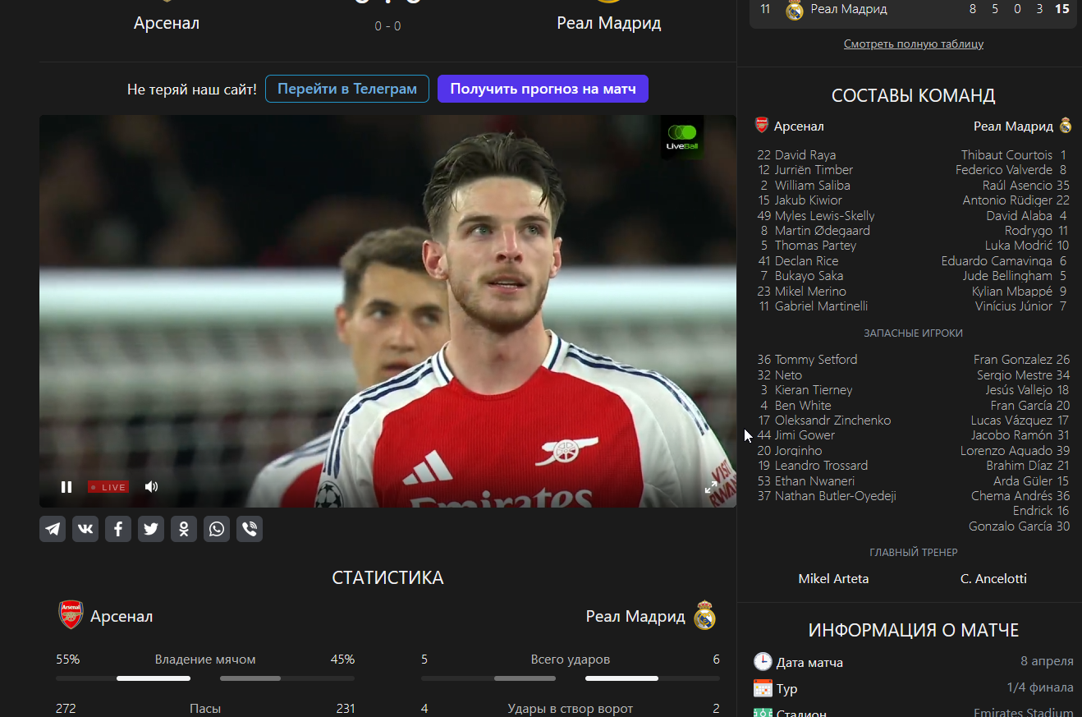Click the clock icon beside Дата матча

(763, 662)
